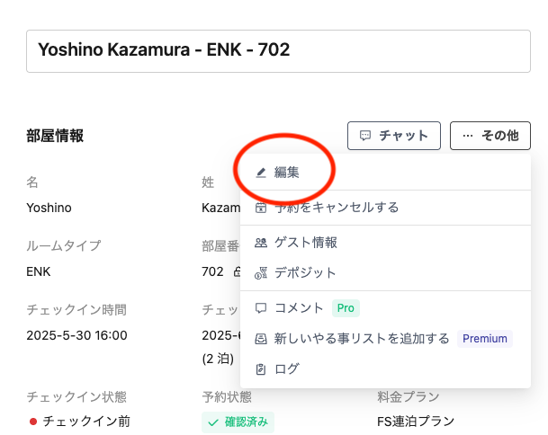This screenshot has width=548, height=435.
Task: Collapse the その他 dropdown menu
Action: (490, 136)
